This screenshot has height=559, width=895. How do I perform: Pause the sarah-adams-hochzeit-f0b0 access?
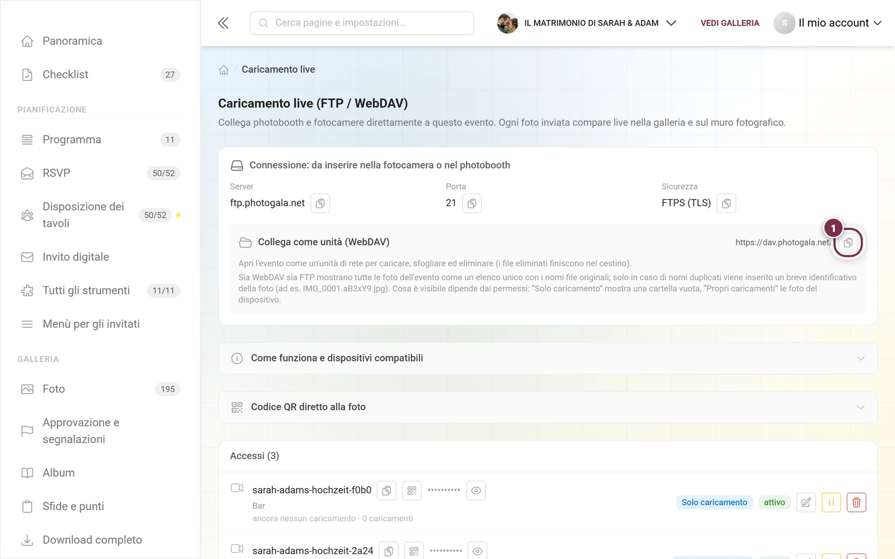click(831, 502)
